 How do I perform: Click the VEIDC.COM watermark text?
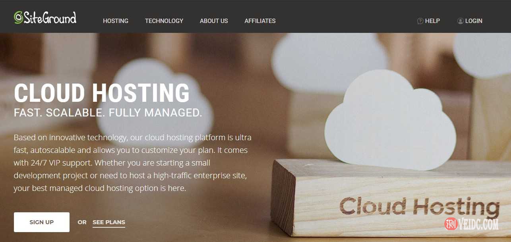point(478,225)
